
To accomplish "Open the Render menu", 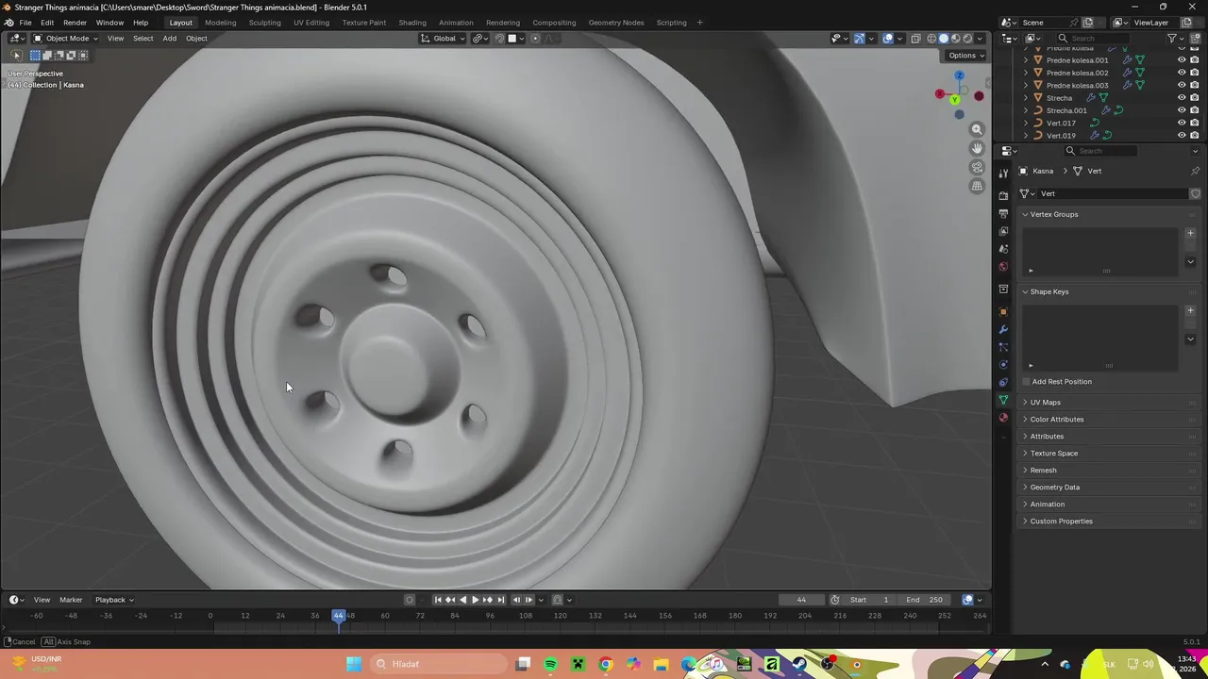I will click(x=75, y=23).
